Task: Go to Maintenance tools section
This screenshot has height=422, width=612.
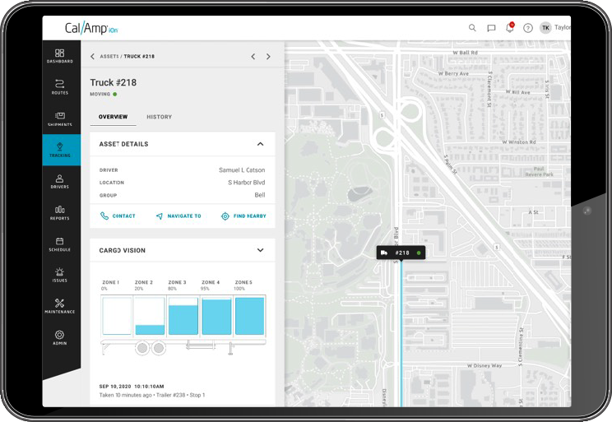Action: coord(60,306)
